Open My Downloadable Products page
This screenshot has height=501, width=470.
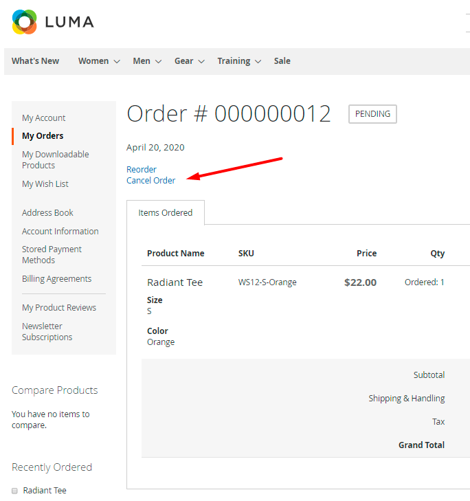pyautogui.click(x=55, y=160)
